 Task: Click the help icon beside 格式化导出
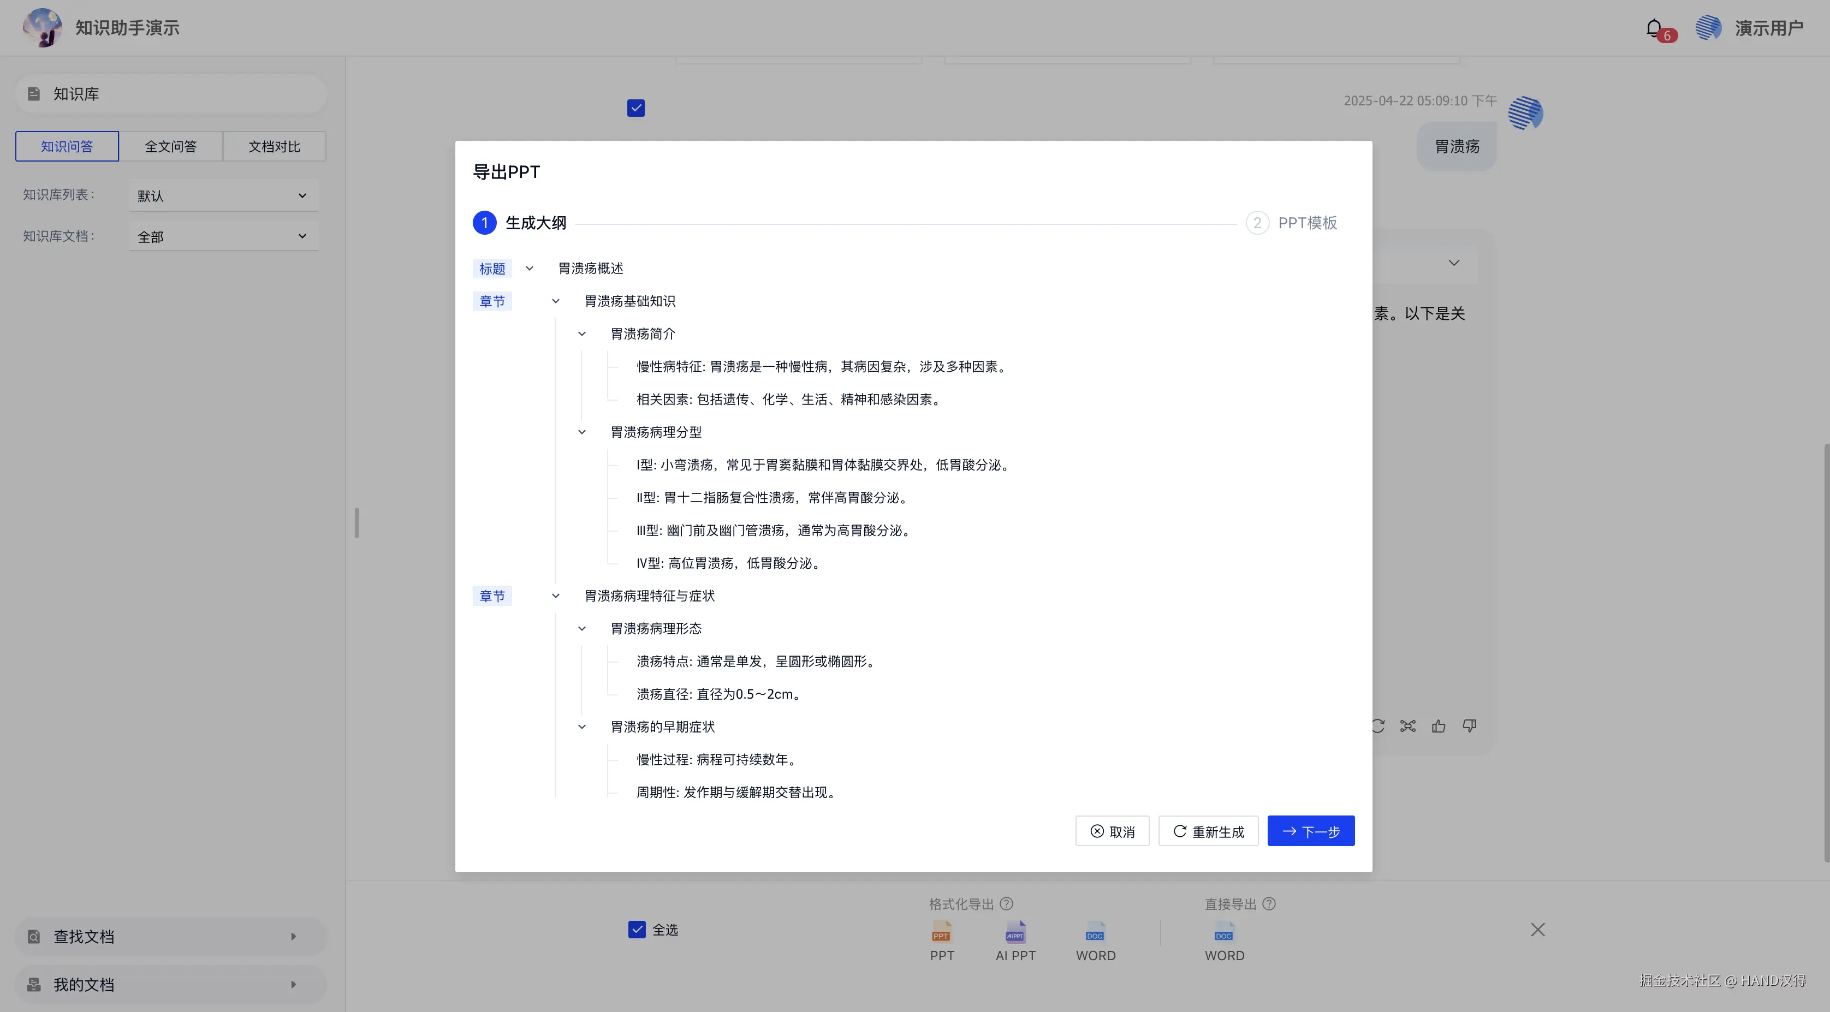coord(1006,903)
